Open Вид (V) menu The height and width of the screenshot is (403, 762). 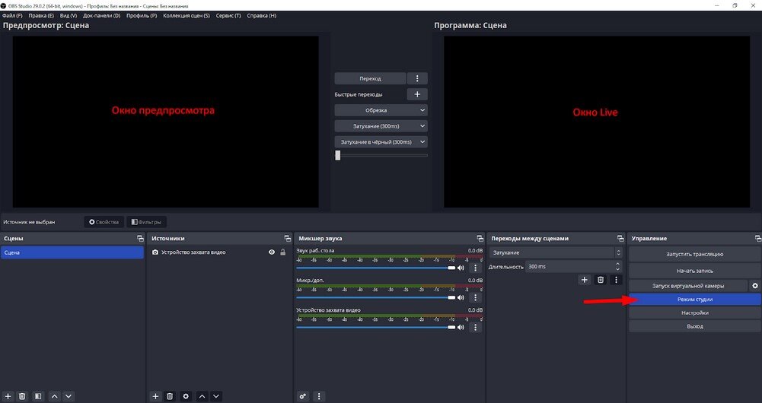pyautogui.click(x=68, y=15)
